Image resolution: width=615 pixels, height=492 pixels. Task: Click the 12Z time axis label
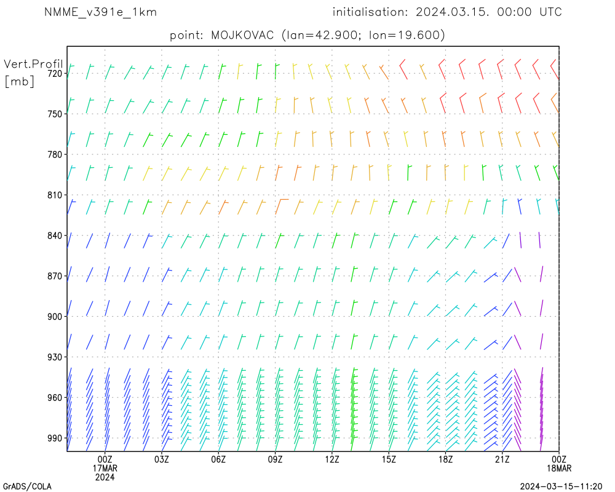[332, 459]
